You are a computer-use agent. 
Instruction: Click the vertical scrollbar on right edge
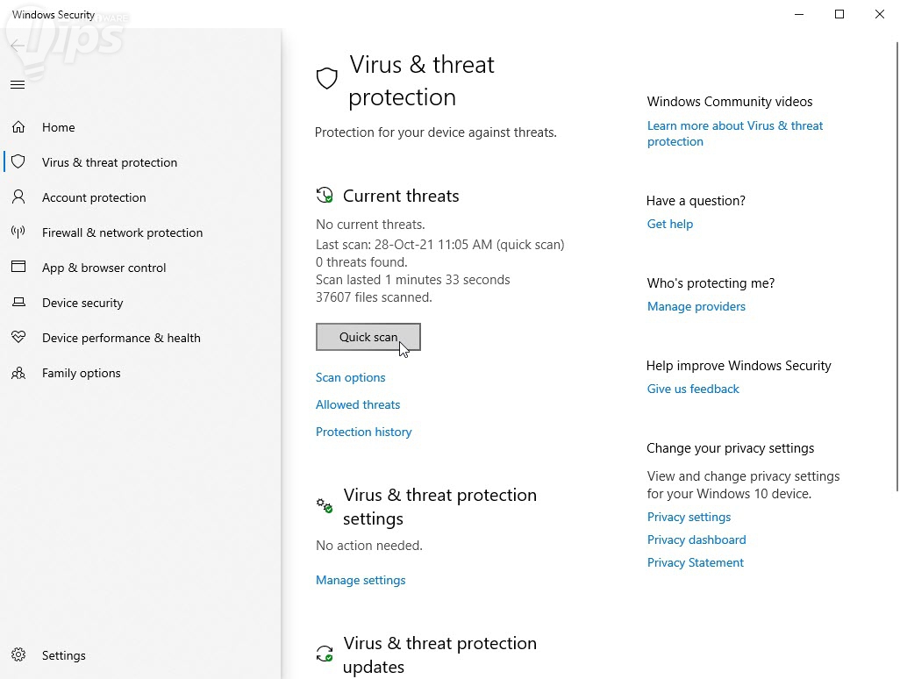[896, 263]
